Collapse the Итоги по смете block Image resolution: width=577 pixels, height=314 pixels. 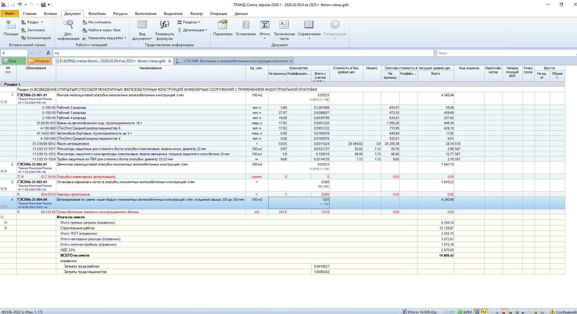[2, 217]
